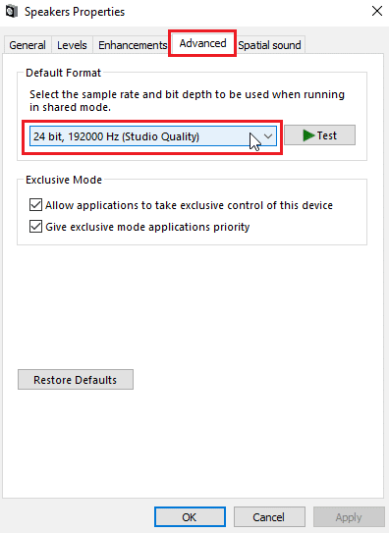
Task: Switch to the General tab
Action: click(28, 45)
